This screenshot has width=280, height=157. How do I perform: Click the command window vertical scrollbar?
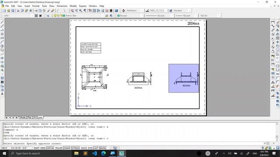(277, 132)
